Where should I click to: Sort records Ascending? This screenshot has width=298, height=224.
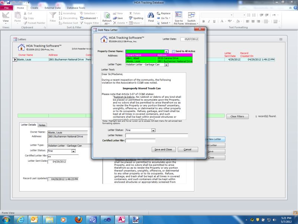67,13
